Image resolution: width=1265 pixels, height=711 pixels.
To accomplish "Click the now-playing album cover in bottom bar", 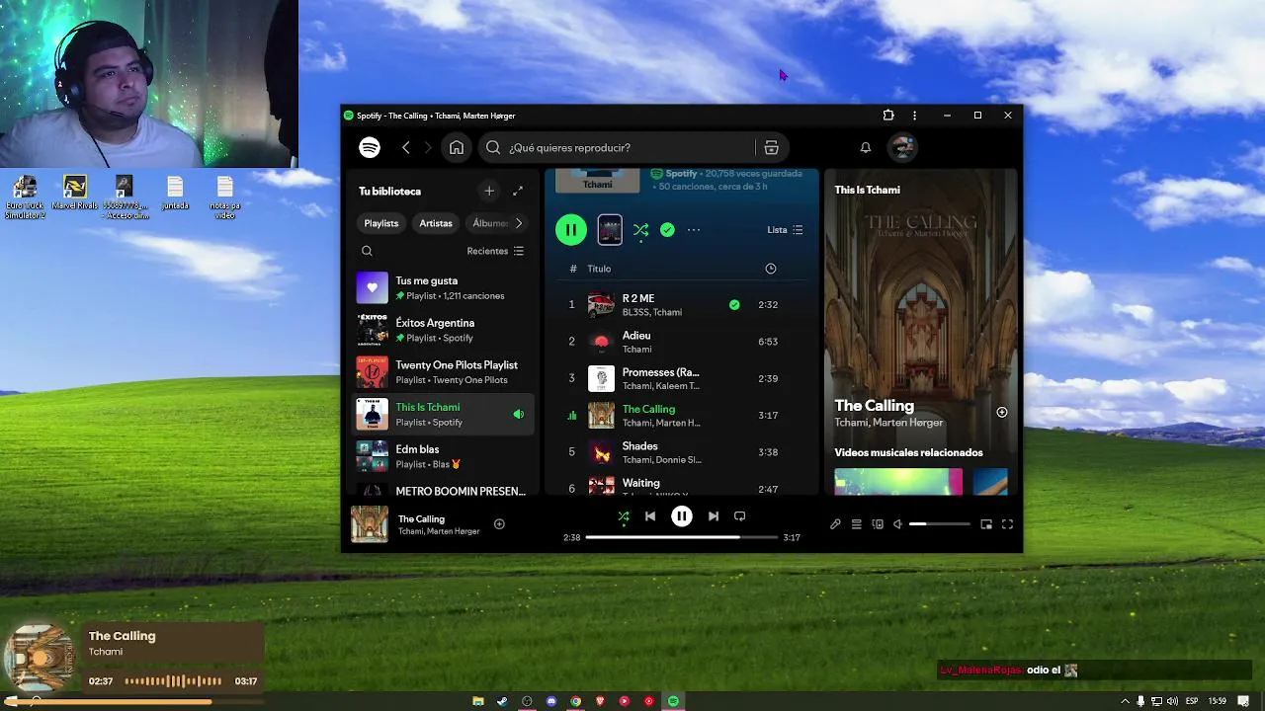I will tap(370, 524).
